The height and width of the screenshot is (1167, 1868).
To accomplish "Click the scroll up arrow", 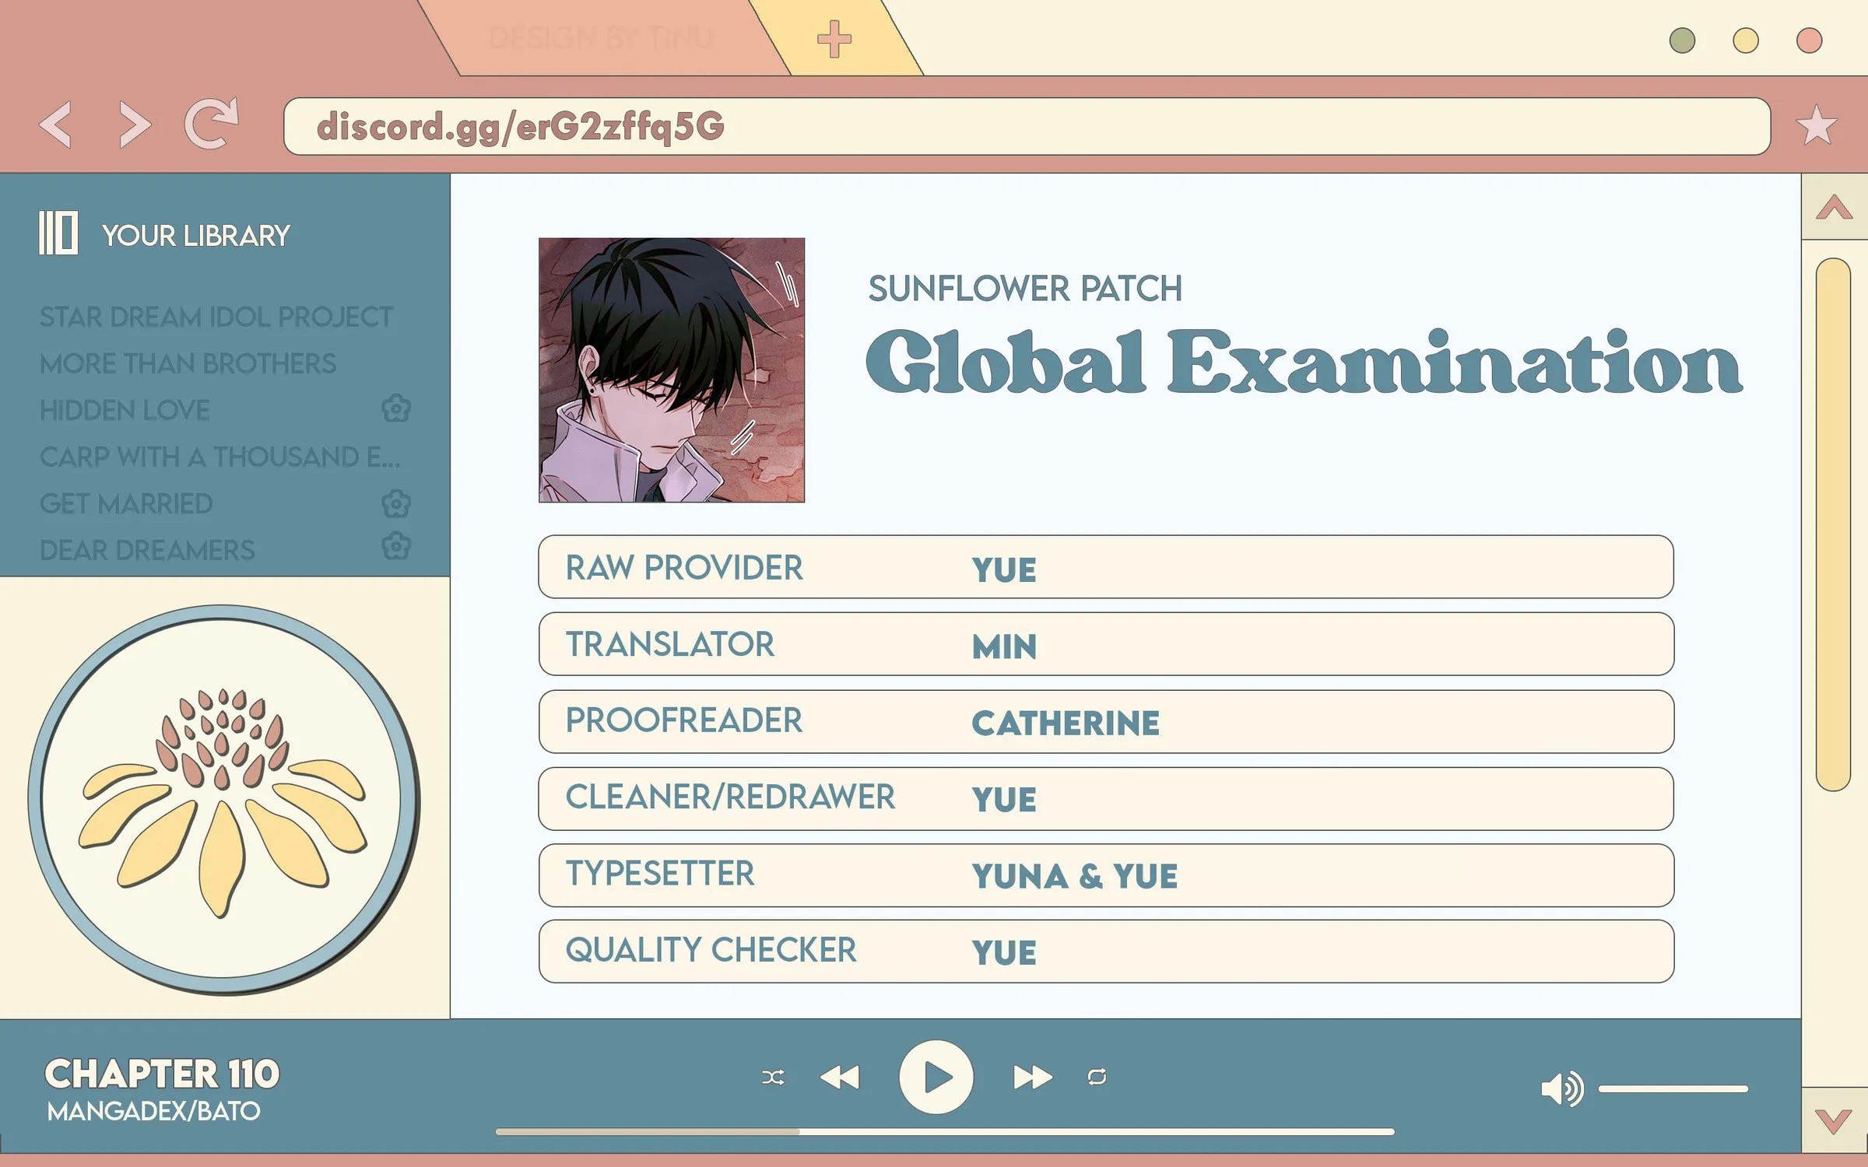I will pos(1835,207).
